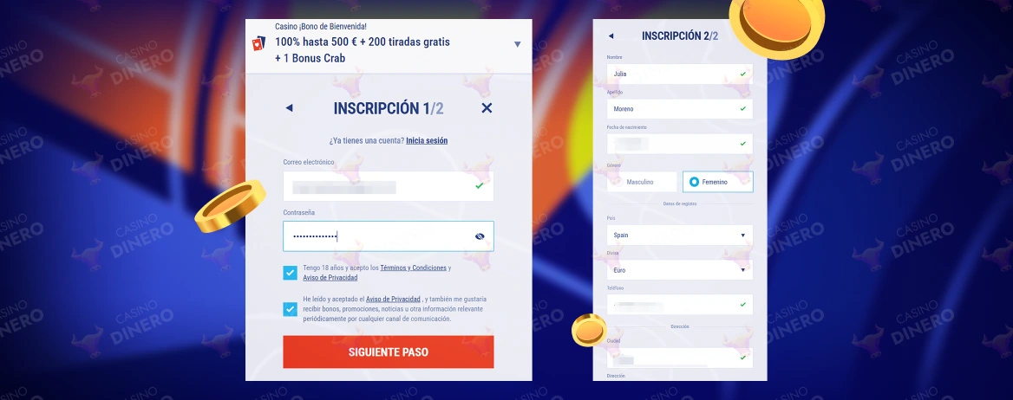Click the checkmark in the Fecha de nacimiento field

pos(742,144)
